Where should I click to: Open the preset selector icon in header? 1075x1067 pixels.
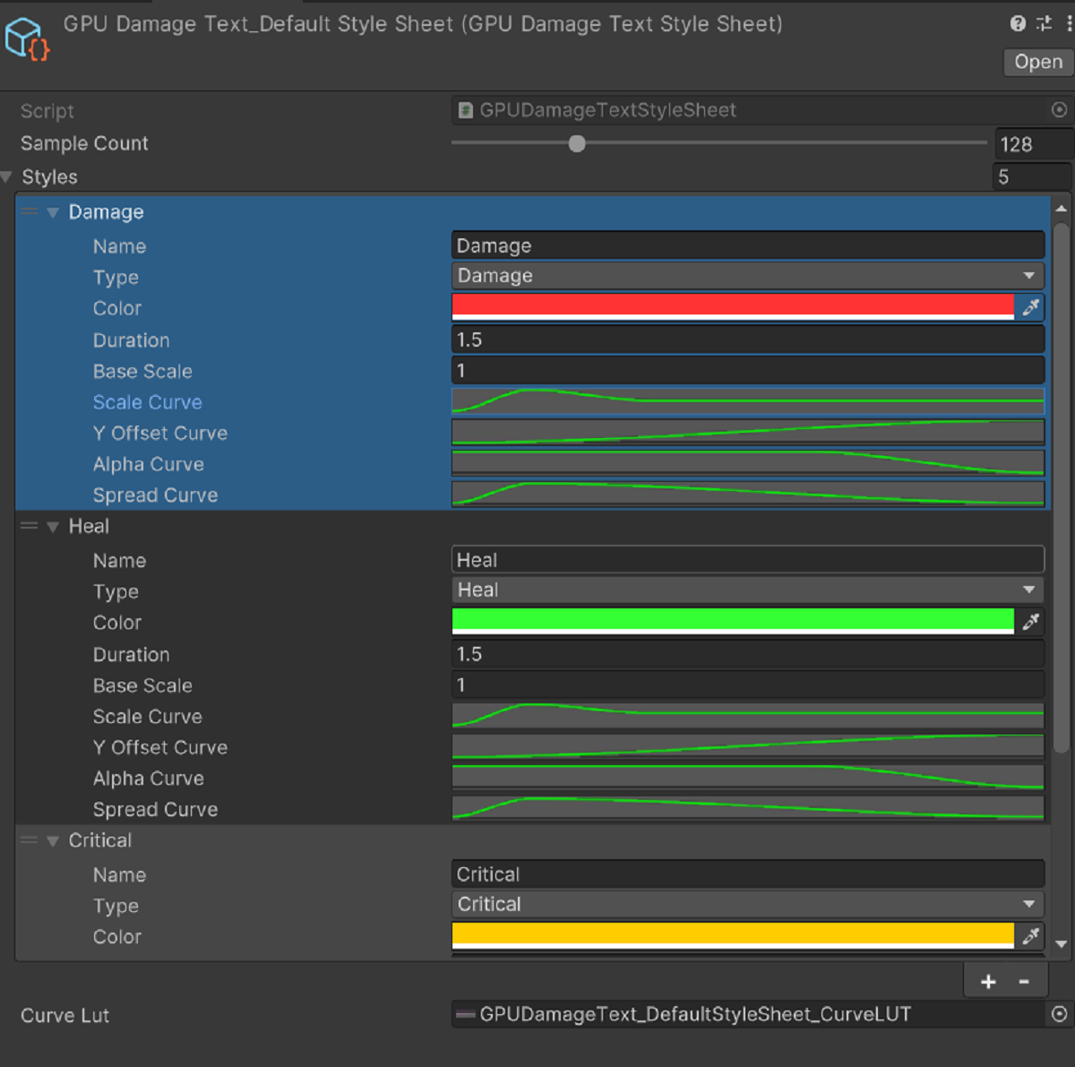[1044, 23]
